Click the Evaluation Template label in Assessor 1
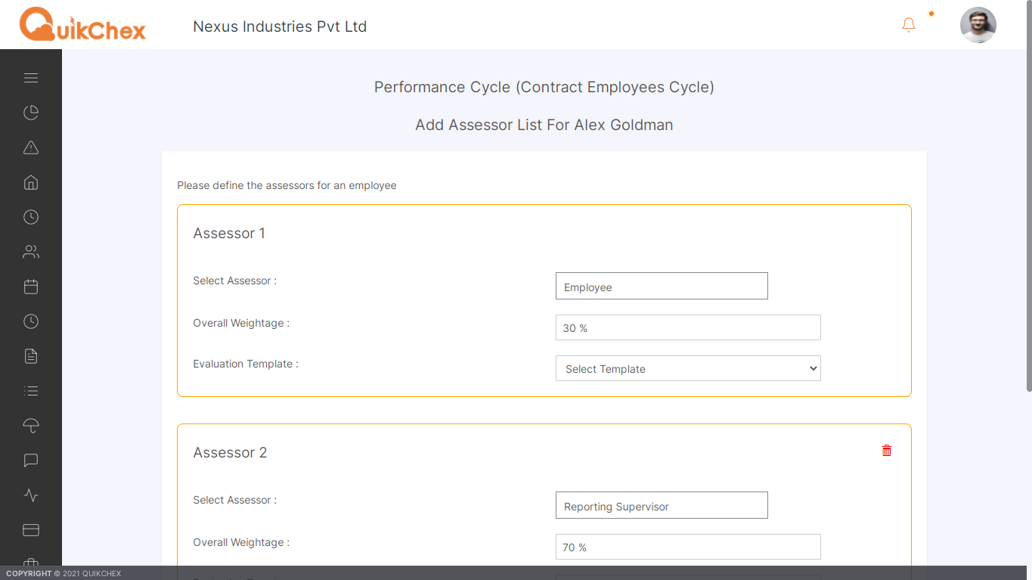 [246, 364]
